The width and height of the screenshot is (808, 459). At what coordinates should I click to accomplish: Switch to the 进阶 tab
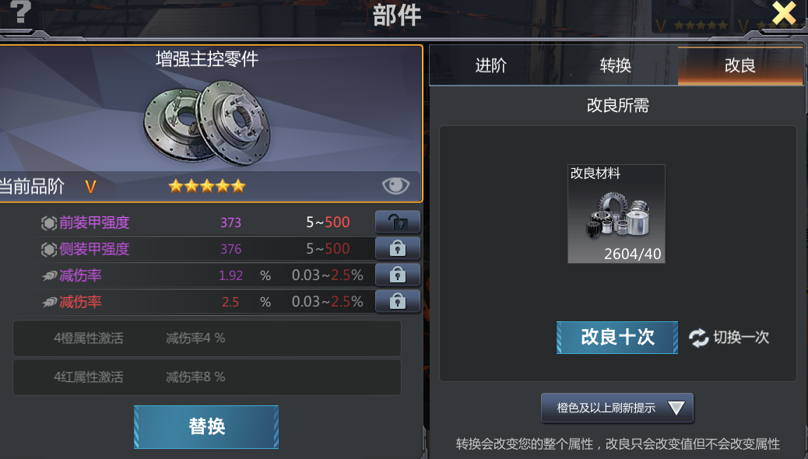pyautogui.click(x=490, y=65)
